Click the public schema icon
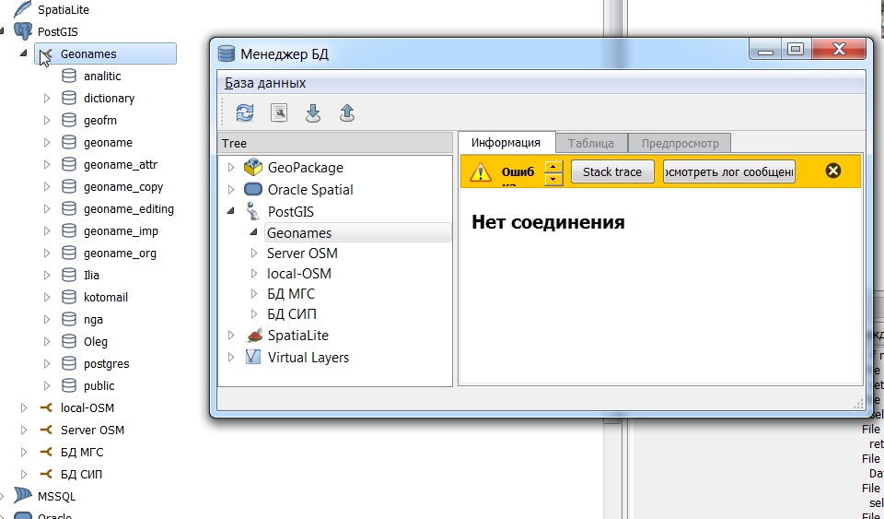This screenshot has height=519, width=884. (69, 385)
